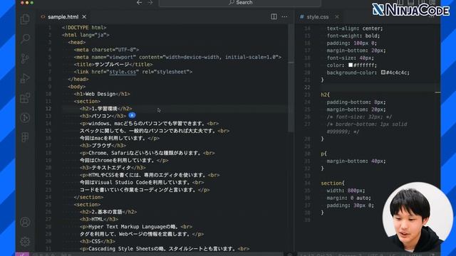Split the sample.html editor

[274, 16]
